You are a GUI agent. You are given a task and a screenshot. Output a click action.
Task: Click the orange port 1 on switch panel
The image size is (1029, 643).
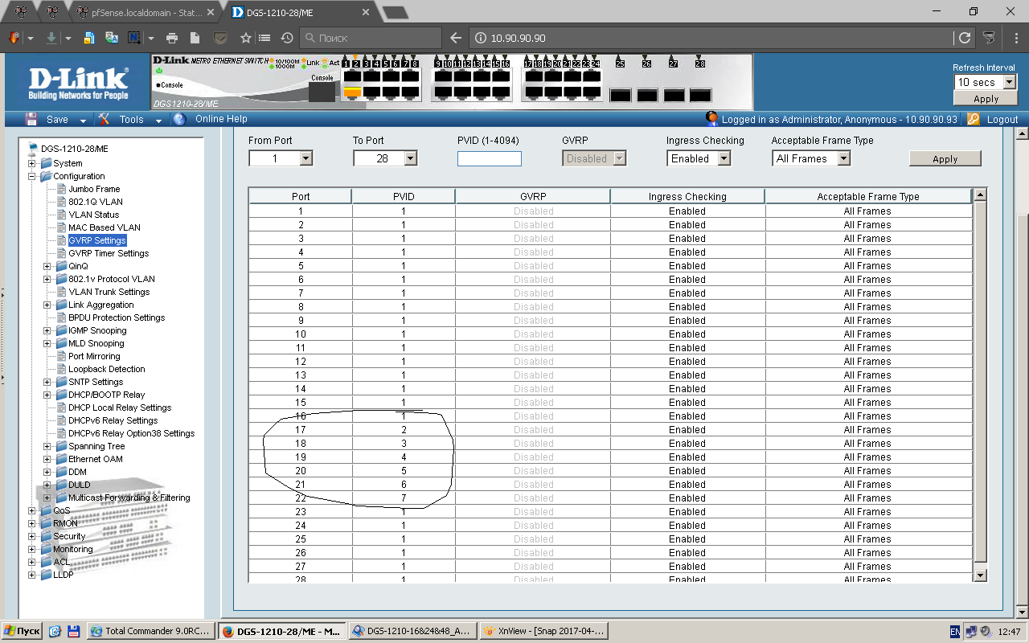[352, 92]
